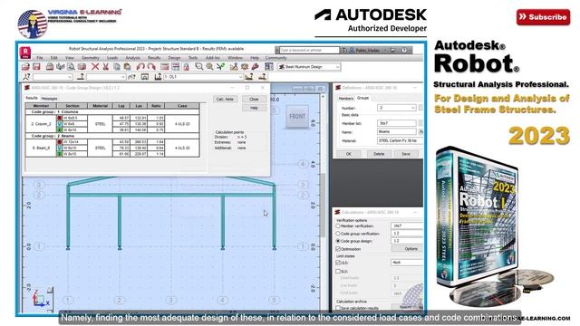Open the Steel/Aluminum Design layout dropdown
Screen dimensions: 580x326
309,67
